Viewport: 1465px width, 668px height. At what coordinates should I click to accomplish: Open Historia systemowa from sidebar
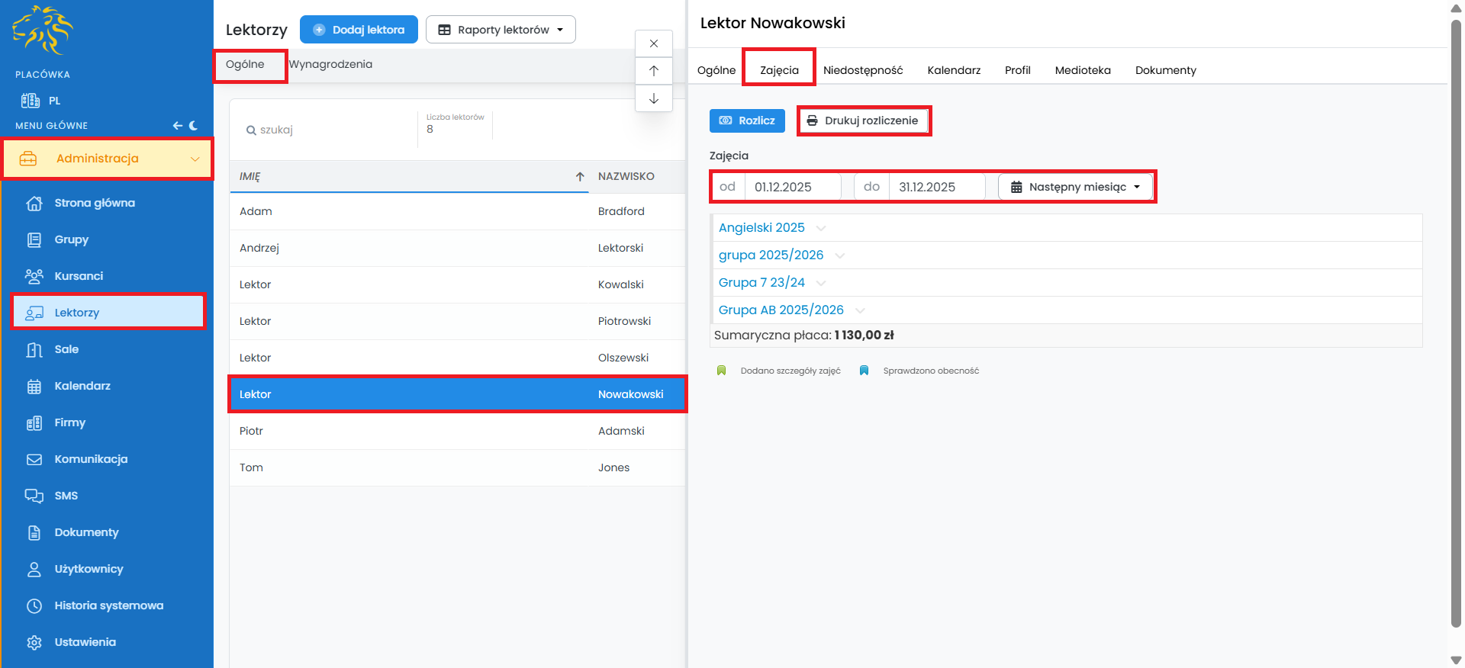(x=108, y=605)
